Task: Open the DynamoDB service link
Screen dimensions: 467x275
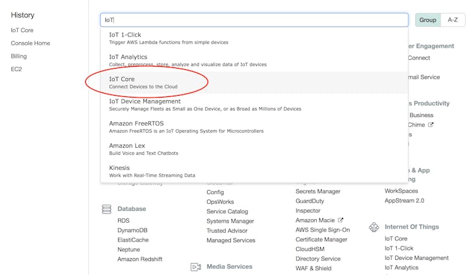Action: point(133,230)
